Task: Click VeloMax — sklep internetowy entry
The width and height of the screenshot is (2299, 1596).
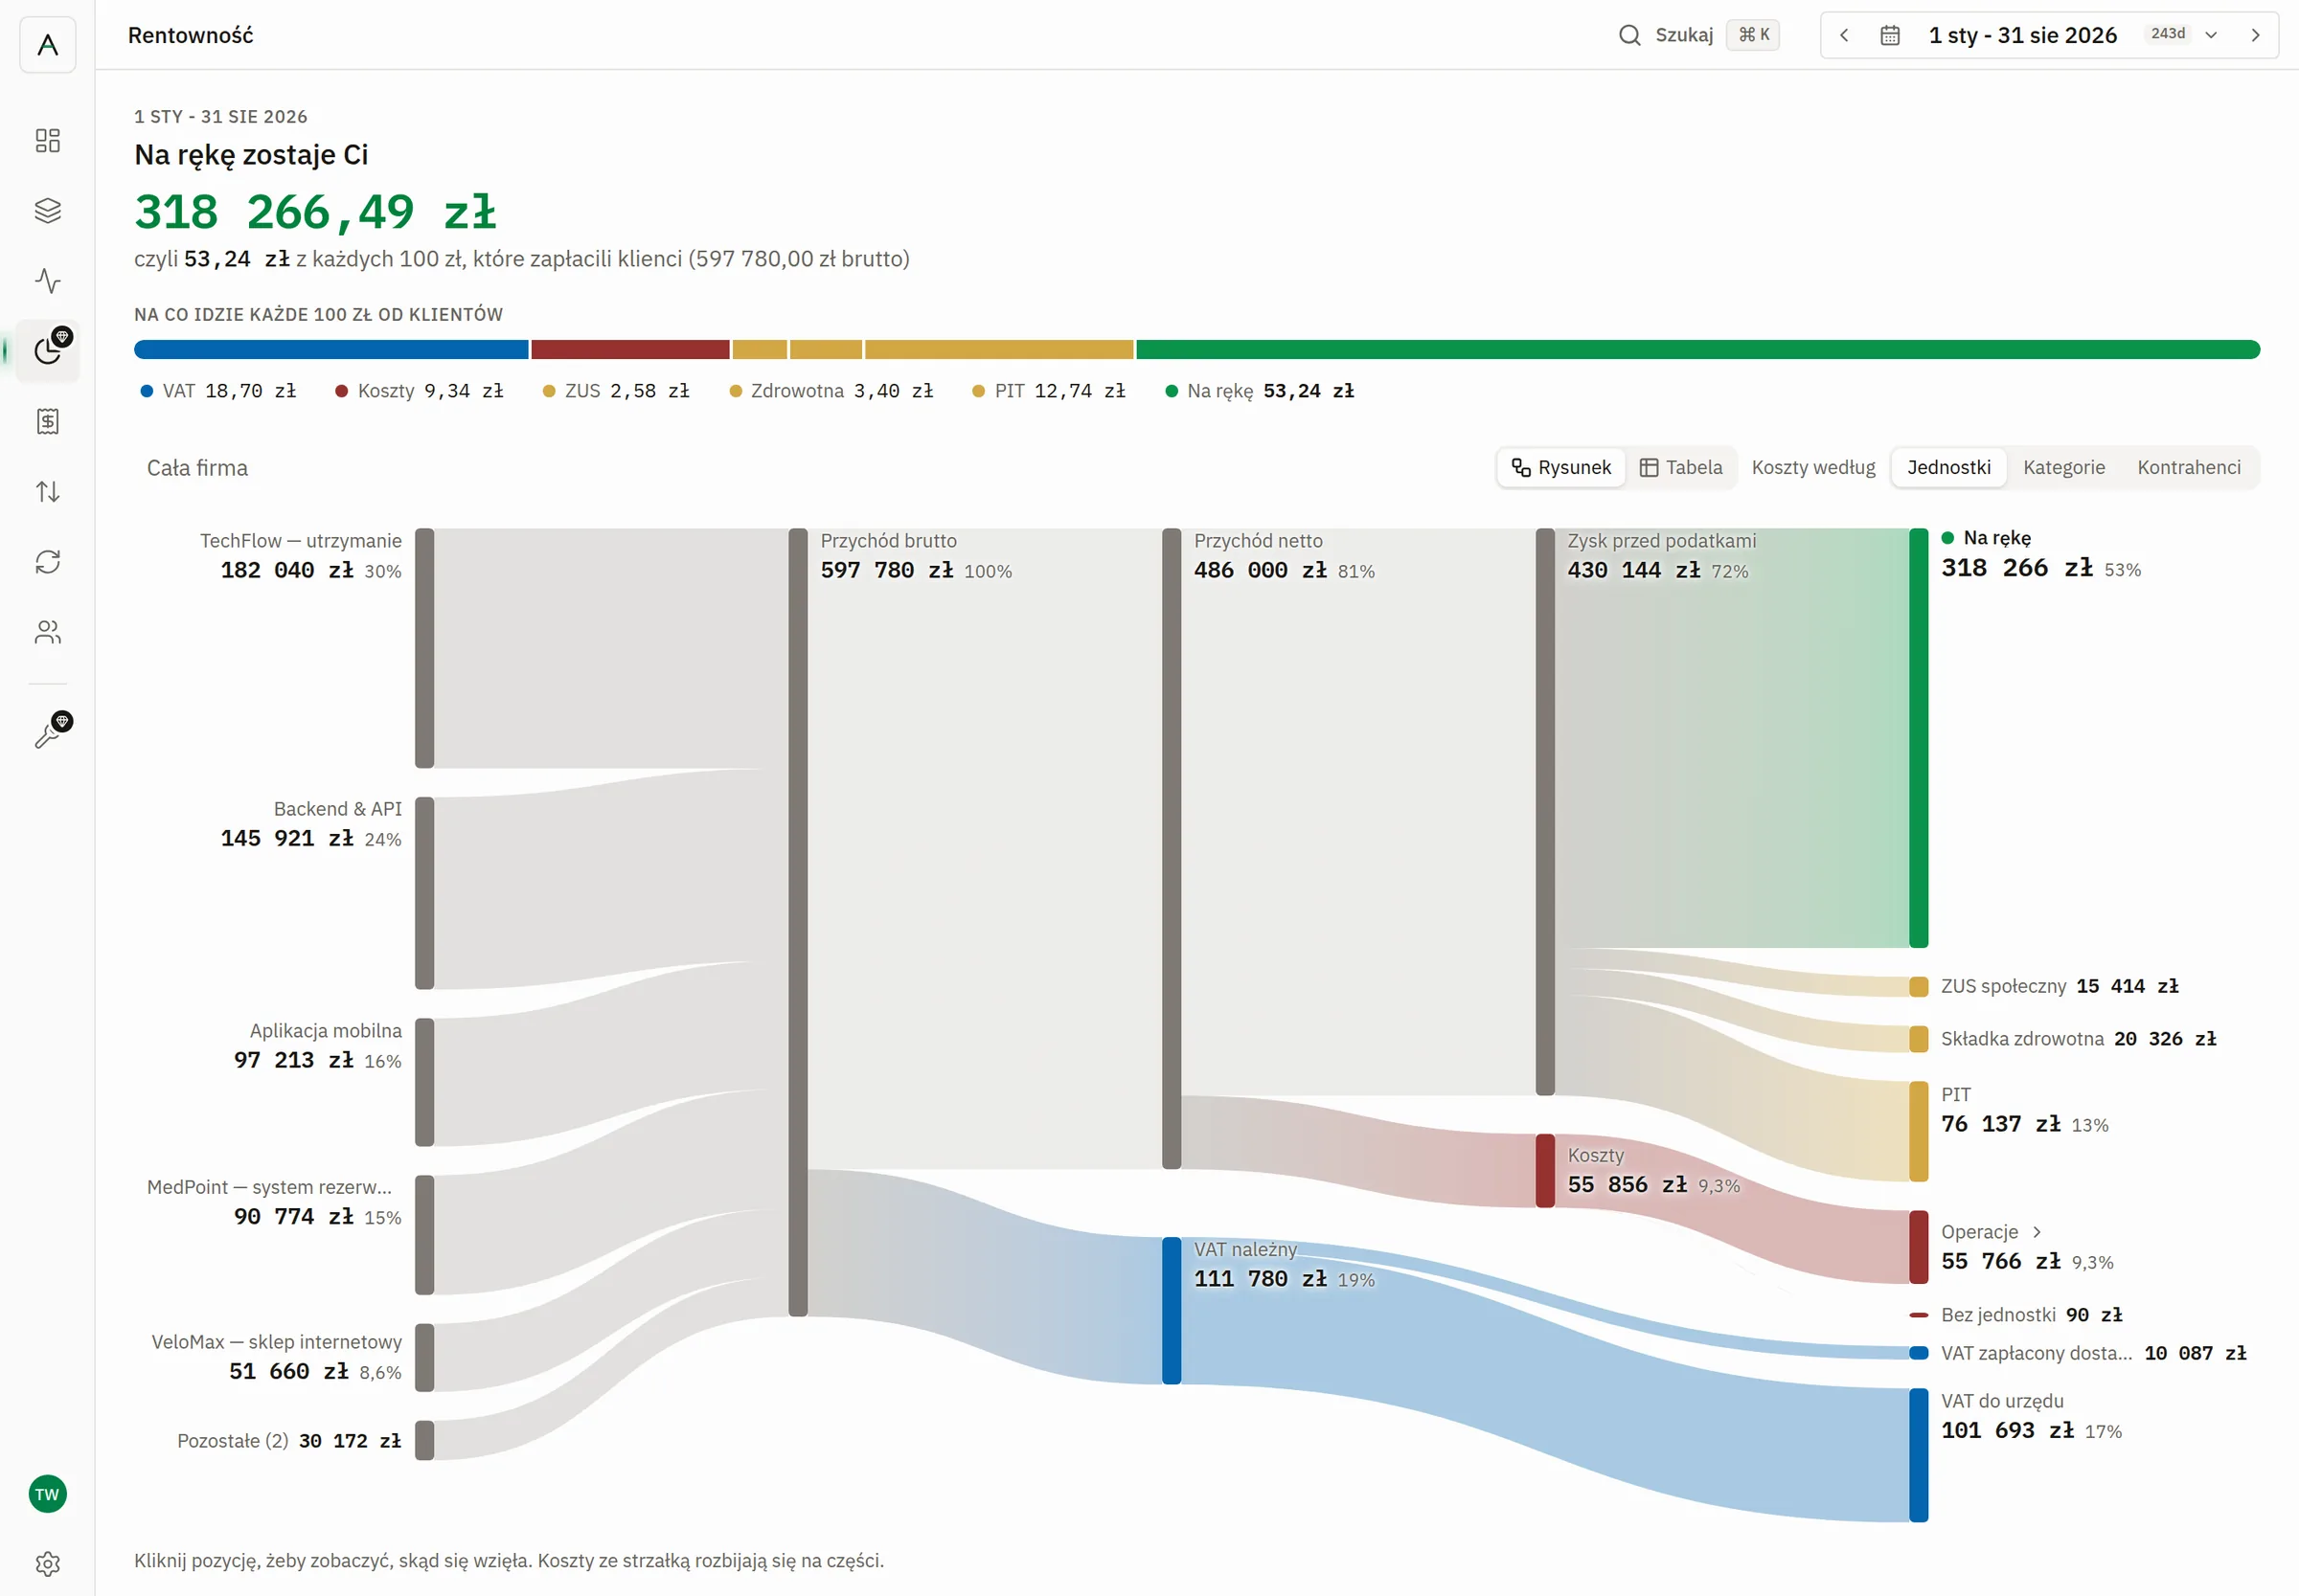Action: [276, 1357]
